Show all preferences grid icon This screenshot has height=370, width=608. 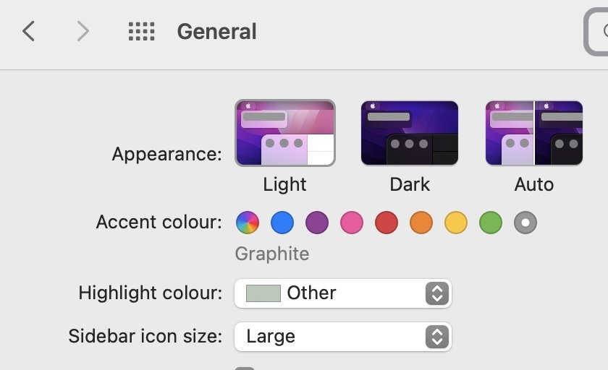[x=142, y=31]
